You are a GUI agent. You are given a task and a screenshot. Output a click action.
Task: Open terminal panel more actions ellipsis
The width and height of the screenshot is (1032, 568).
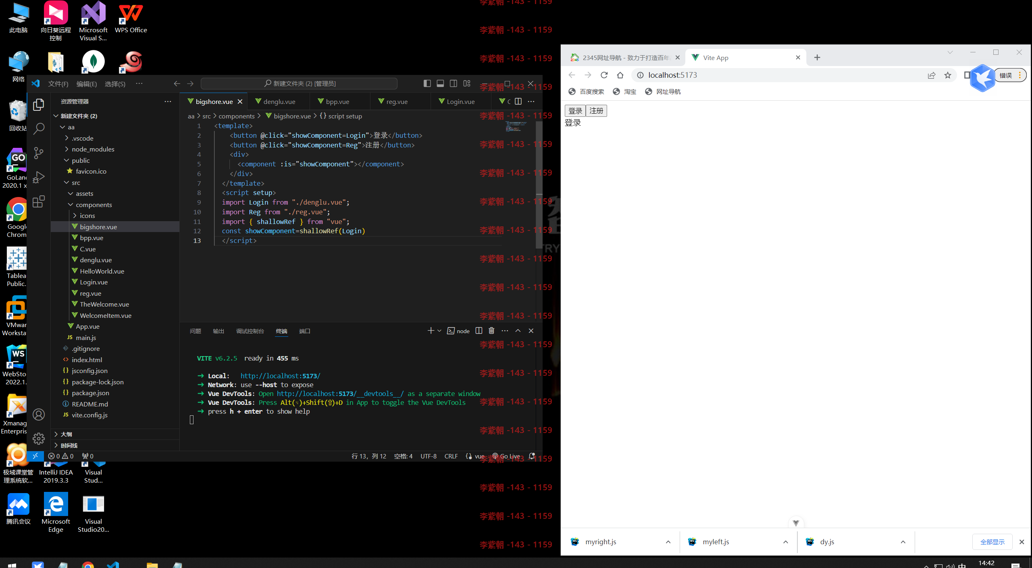point(505,331)
